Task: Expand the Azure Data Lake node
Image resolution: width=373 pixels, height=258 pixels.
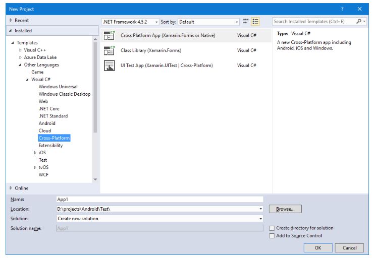Action: (x=20, y=57)
